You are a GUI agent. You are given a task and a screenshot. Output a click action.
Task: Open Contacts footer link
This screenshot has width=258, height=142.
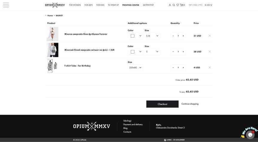pyautogui.click(x=127, y=132)
